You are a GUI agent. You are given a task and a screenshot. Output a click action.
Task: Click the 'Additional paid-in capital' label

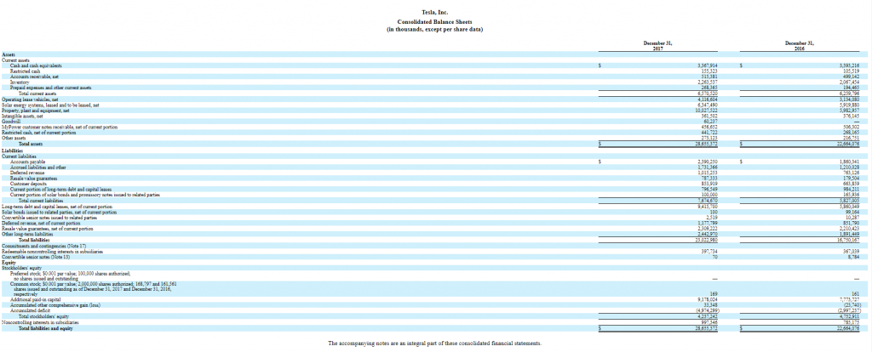coord(36,298)
